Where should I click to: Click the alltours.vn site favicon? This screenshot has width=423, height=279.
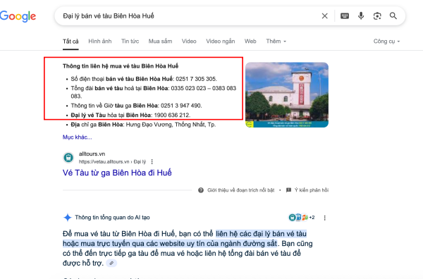[x=68, y=157]
